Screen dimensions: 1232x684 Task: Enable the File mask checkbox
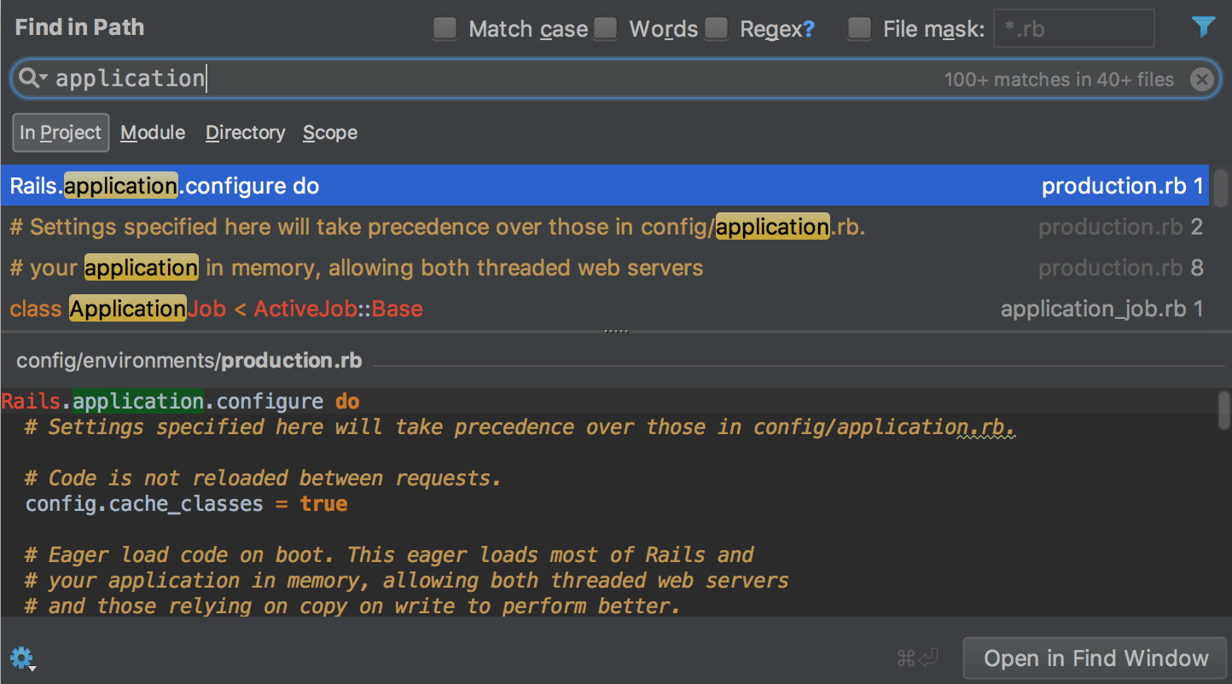(x=859, y=29)
